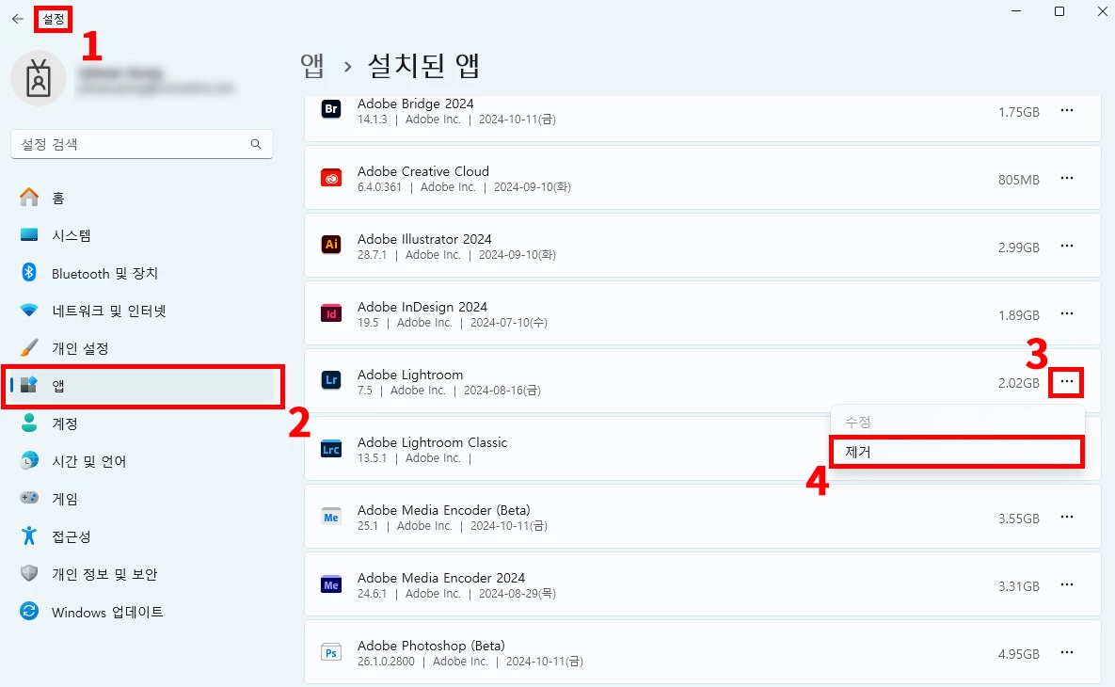Viewport: 1115px width, 687px height.
Task: Click the Adobe InDesign 2024 icon
Action: (331, 313)
